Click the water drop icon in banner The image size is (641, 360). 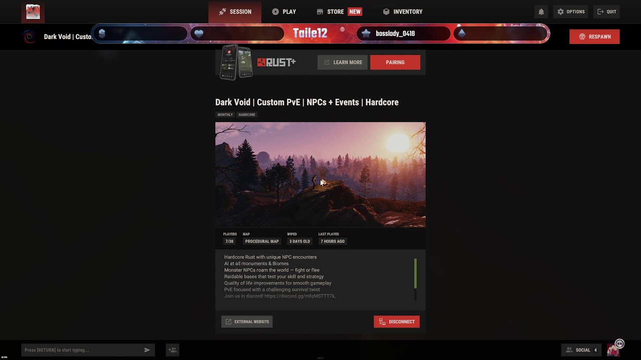[x=462, y=33]
